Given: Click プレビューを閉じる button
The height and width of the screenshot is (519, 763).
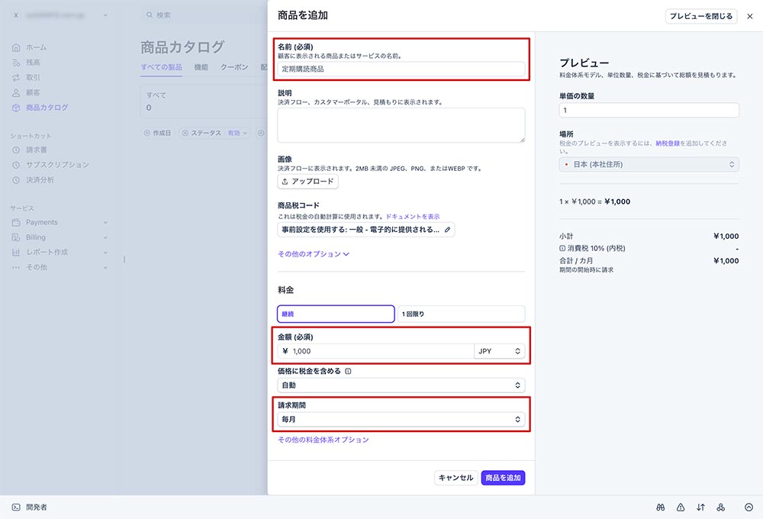Looking at the screenshot, I should point(701,16).
